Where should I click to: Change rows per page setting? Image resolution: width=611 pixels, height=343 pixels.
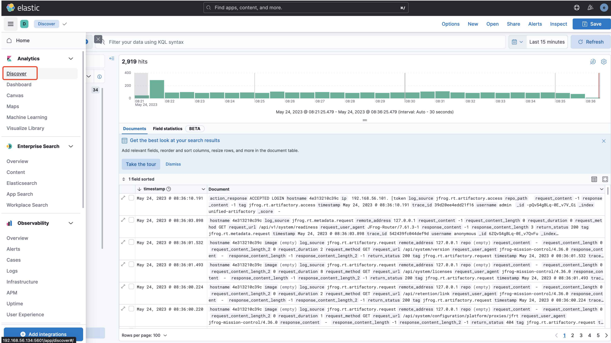[144, 335]
